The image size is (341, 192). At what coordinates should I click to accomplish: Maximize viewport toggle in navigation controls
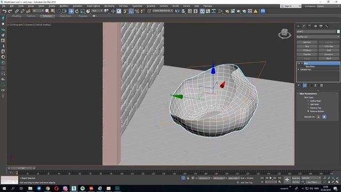[337, 182]
